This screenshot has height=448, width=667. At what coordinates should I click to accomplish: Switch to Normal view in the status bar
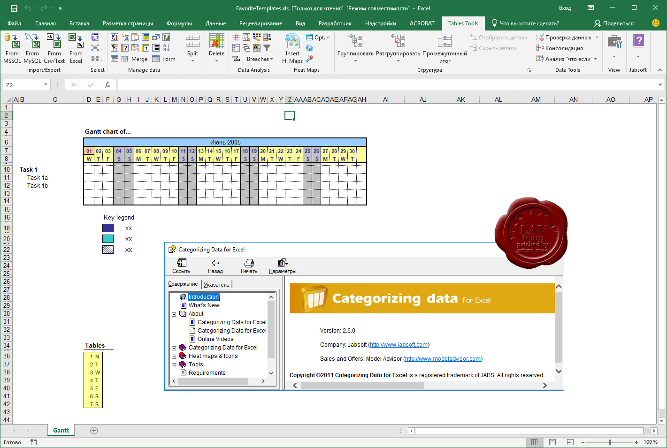pos(534,442)
